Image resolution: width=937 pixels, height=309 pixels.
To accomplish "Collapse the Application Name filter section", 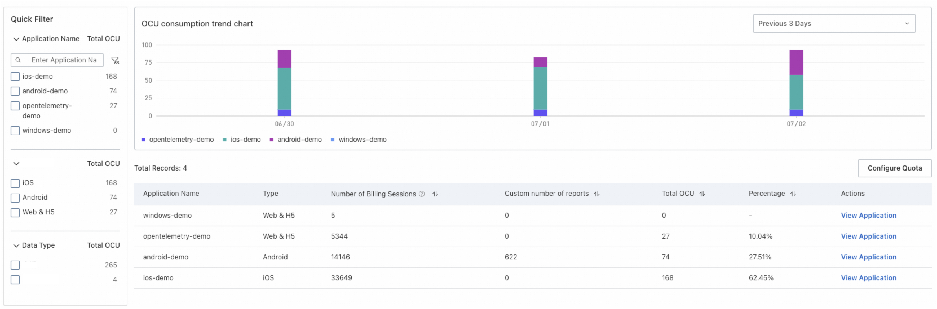I will [x=16, y=39].
